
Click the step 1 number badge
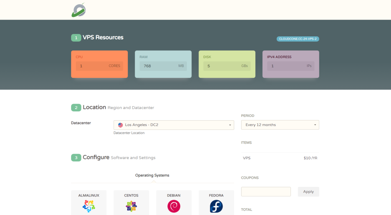click(x=76, y=38)
